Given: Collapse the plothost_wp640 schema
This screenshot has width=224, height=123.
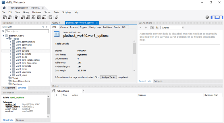Looking at the screenshot, I should tap(3, 36).
